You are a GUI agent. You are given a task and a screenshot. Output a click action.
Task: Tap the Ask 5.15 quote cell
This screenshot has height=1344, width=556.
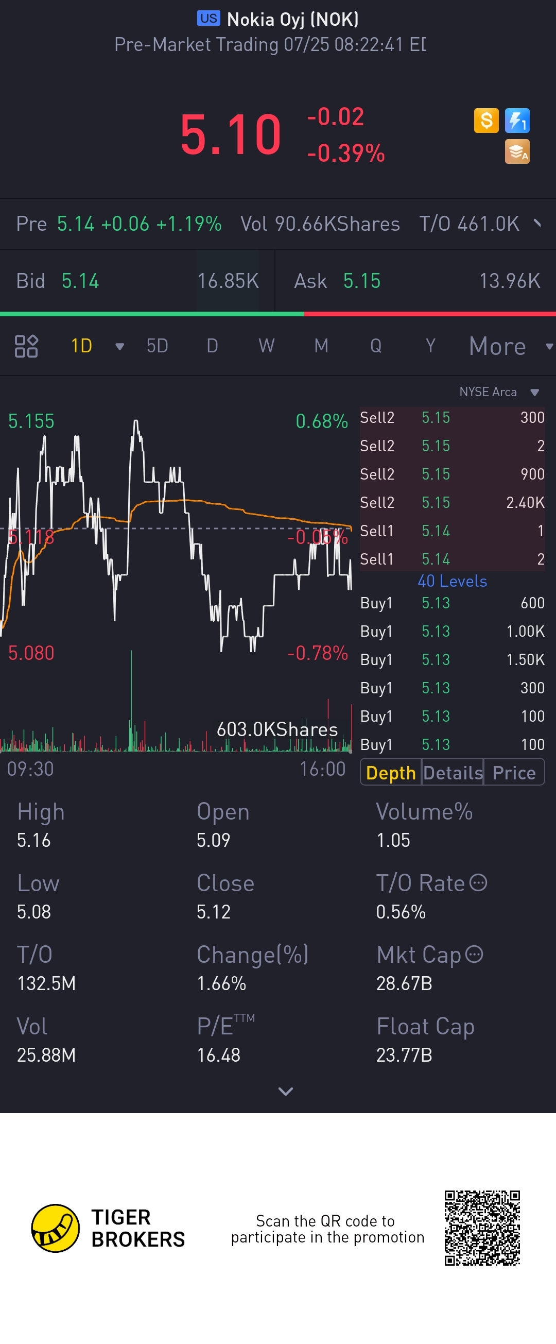415,281
